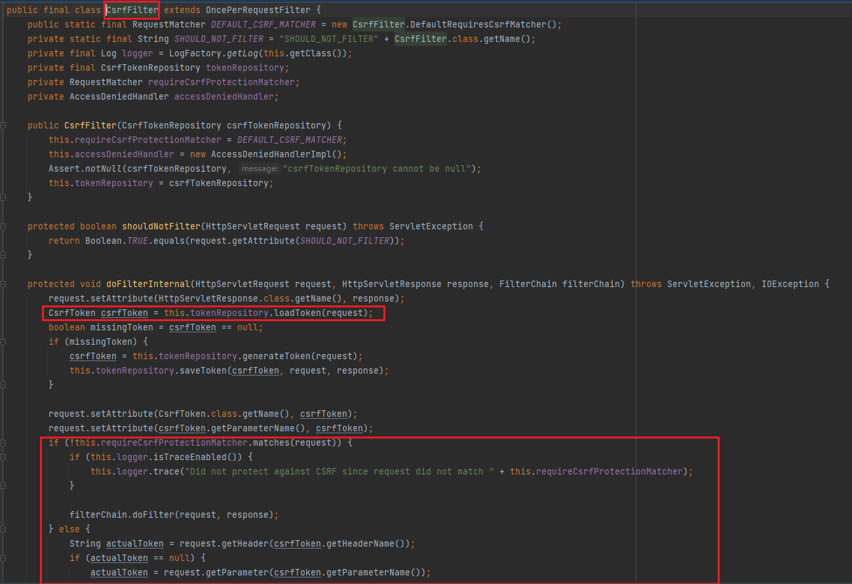Click the saveToken method call
The image size is (852, 584).
pyautogui.click(x=203, y=370)
